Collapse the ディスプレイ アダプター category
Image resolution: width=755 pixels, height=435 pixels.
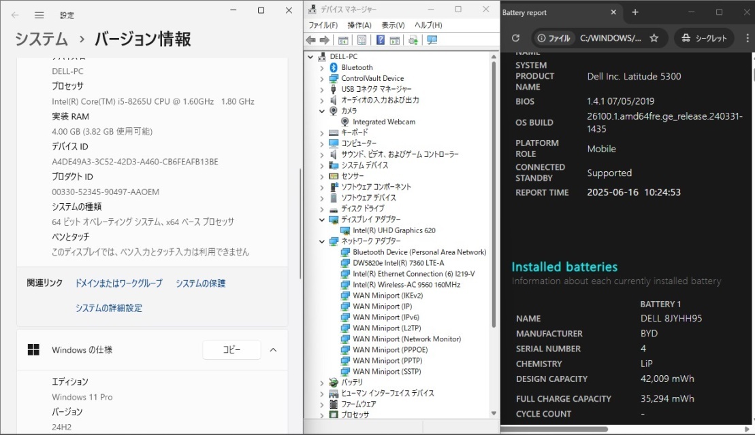coord(322,220)
